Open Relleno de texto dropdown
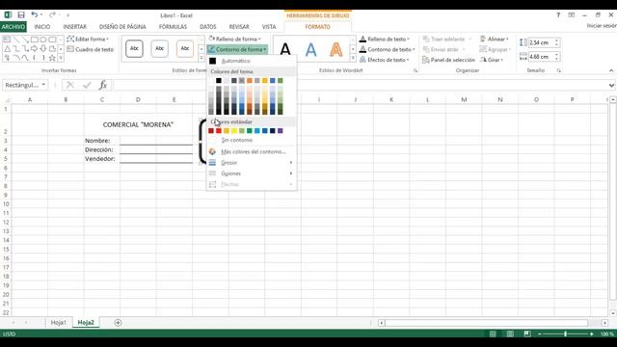Image resolution: width=617 pixels, height=347 pixels. (385, 39)
